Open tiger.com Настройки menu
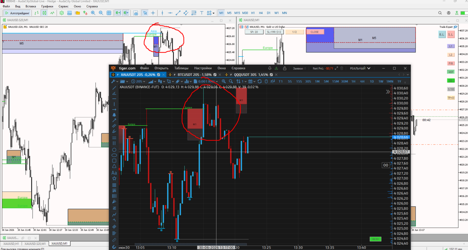Viewport: 468px width, 250px height. tap(203, 68)
